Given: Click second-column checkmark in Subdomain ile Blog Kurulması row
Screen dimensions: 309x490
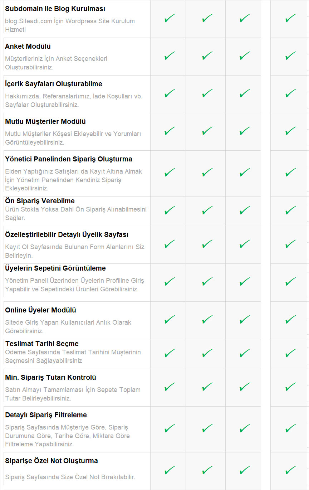Looking at the screenshot, I should click(207, 18).
